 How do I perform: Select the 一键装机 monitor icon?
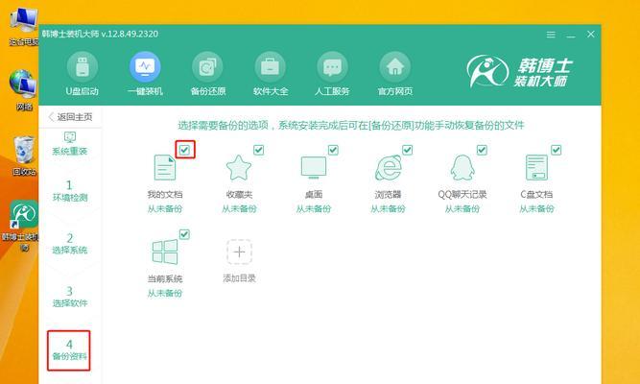145,67
